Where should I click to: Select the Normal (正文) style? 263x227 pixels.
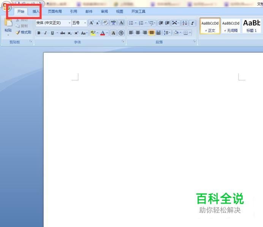210,26
